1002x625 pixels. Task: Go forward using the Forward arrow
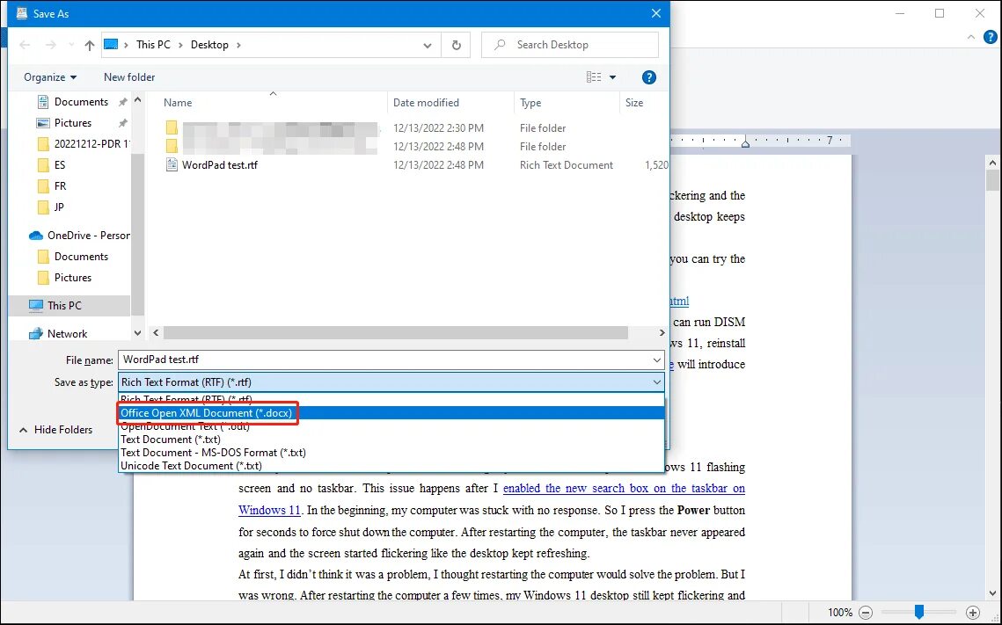click(x=50, y=45)
